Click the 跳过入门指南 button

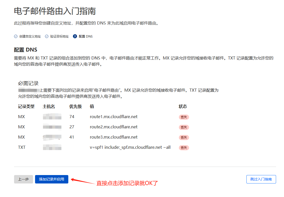pos(261,179)
